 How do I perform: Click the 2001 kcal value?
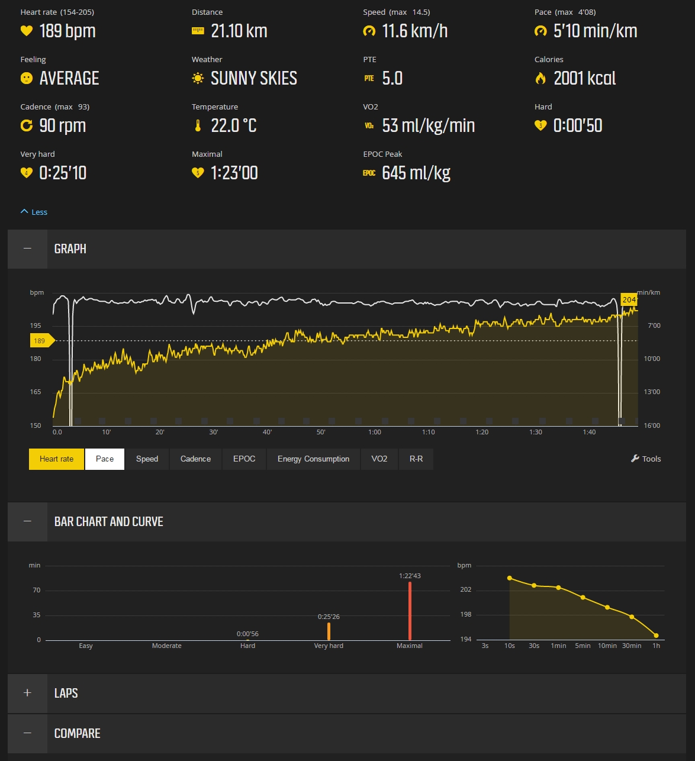tap(585, 78)
